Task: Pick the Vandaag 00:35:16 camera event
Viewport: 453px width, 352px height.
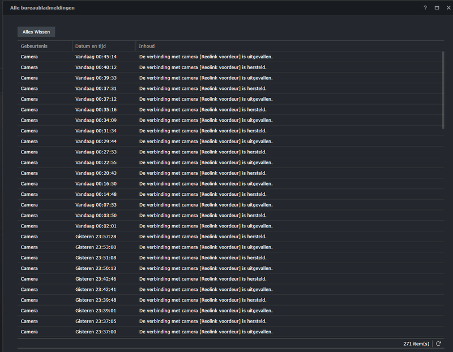Action: [226, 110]
